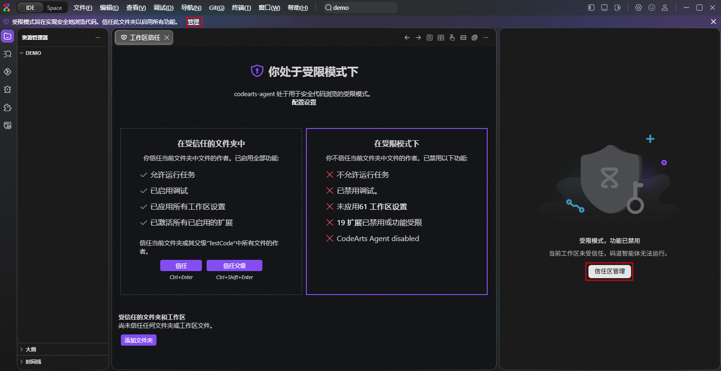
Task: Open the 终端(T) menu
Action: (x=241, y=8)
